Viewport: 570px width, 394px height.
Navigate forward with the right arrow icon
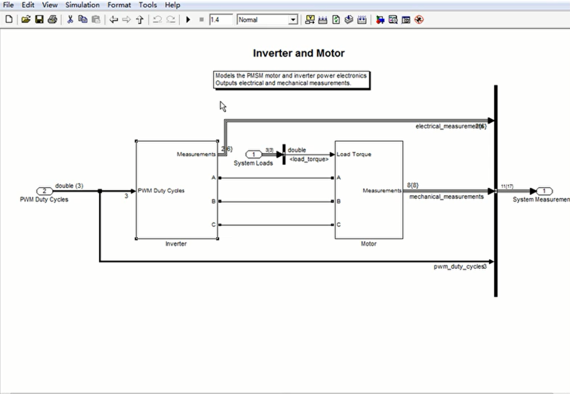pyautogui.click(x=127, y=20)
